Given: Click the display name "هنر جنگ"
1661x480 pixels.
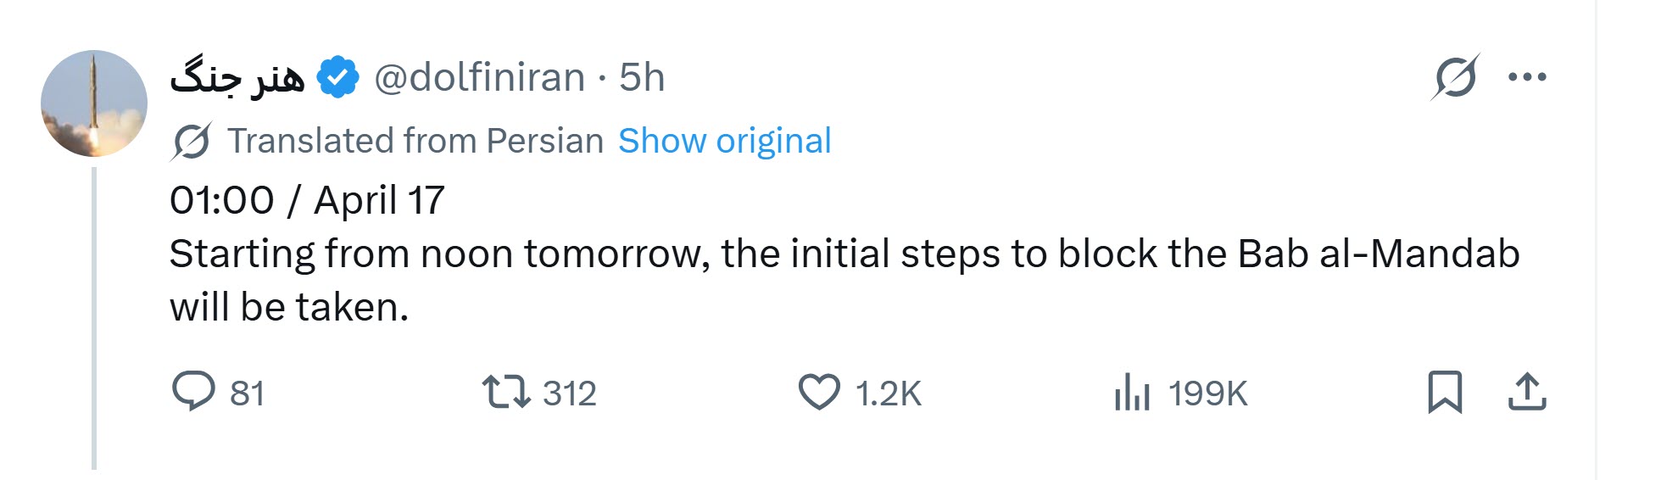Looking at the screenshot, I should 237,78.
